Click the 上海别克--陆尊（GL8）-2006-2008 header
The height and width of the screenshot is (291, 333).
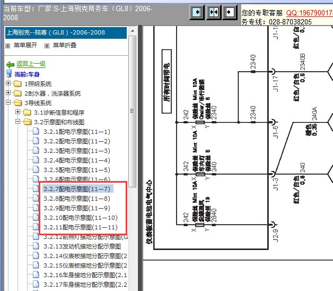point(66,33)
